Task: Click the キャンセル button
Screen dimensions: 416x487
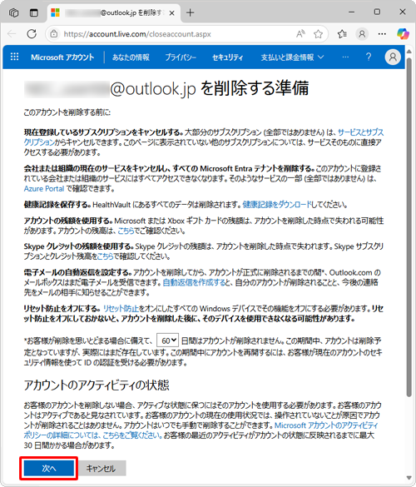Action: pos(101,469)
